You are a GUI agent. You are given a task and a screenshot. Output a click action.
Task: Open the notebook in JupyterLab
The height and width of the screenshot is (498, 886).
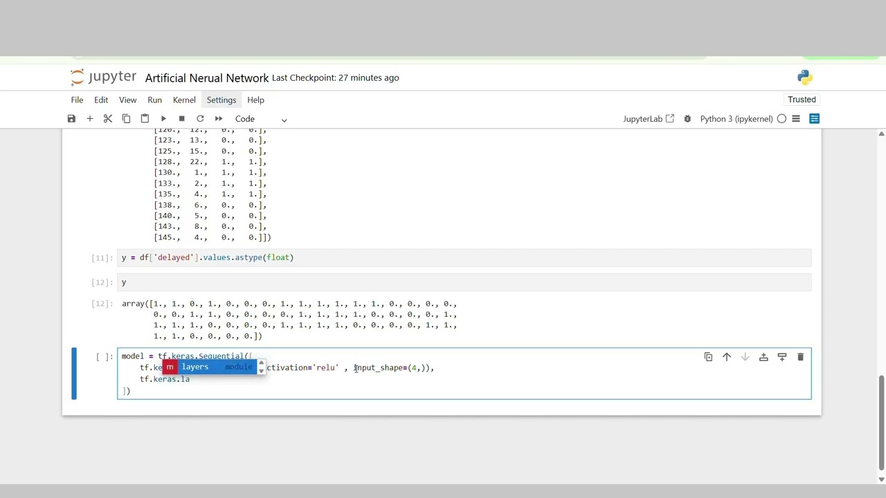point(649,119)
